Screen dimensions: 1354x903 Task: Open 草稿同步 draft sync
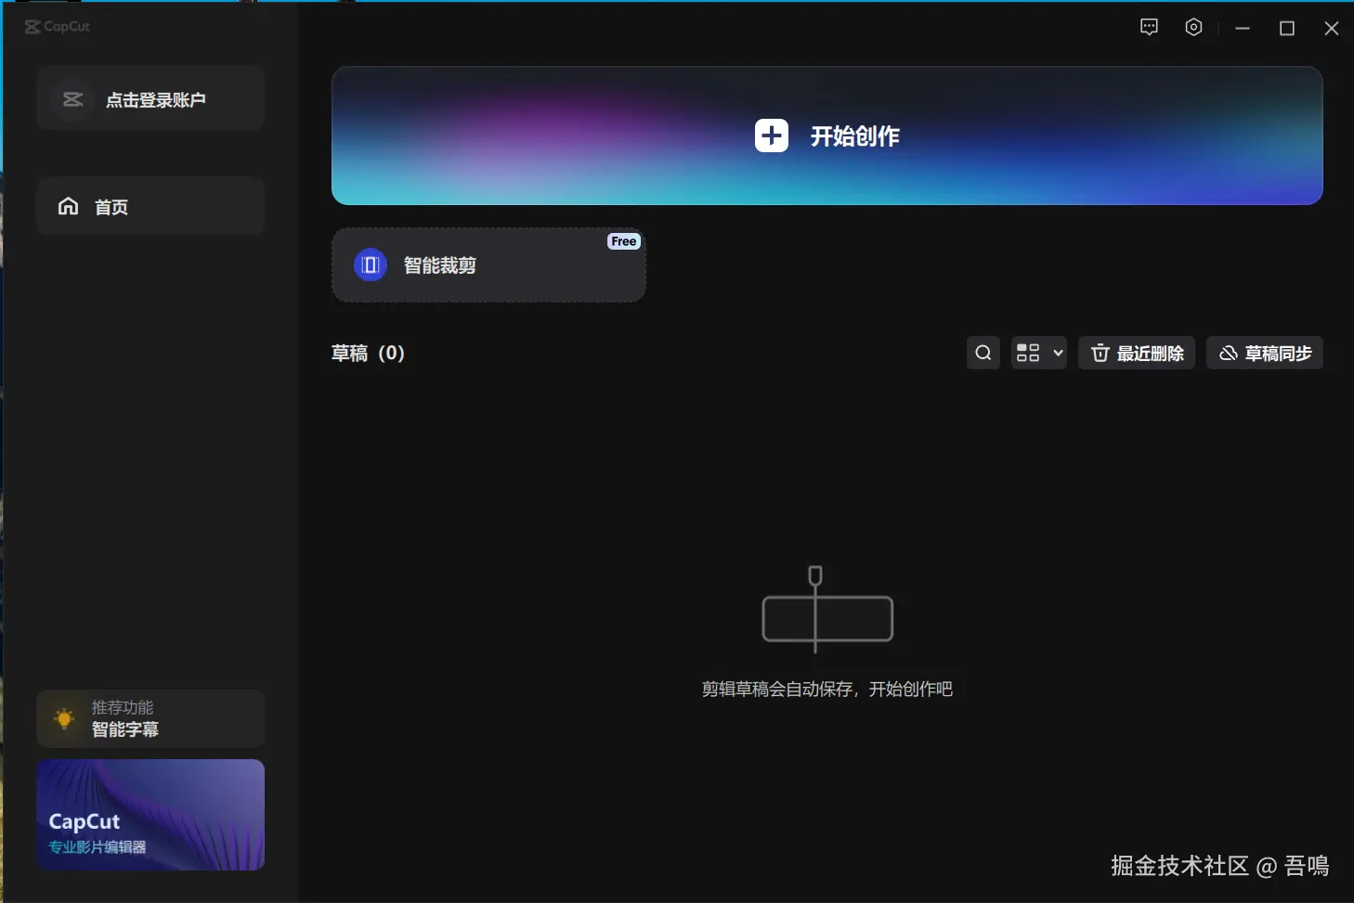click(x=1265, y=353)
